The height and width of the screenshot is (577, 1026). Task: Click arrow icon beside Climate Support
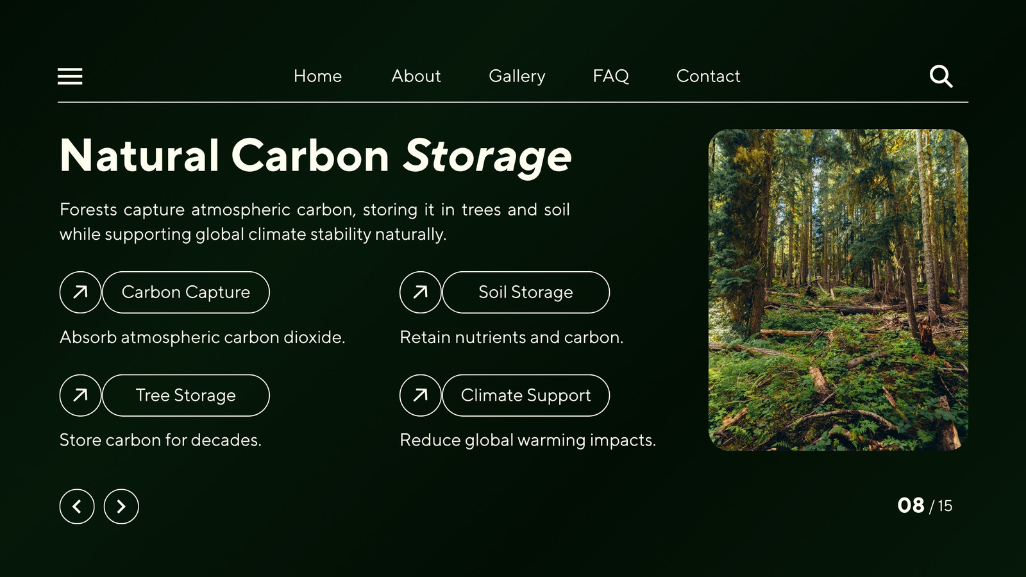(420, 396)
